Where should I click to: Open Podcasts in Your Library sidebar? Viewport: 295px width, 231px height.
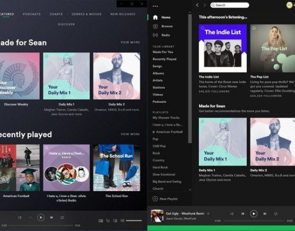(x=159, y=102)
